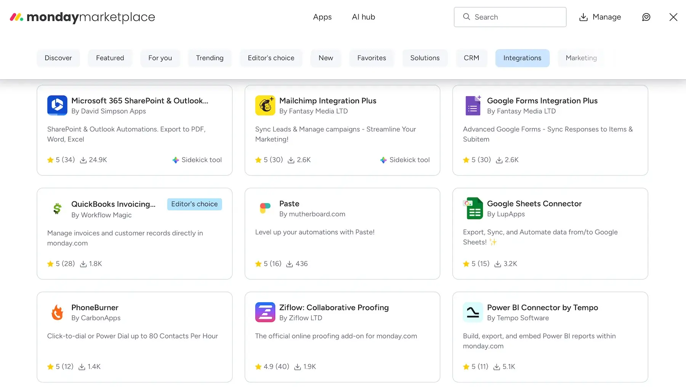The image size is (686, 387).
Task: Click the Editor's choice badge on QuickBooks
Action: coord(194,204)
